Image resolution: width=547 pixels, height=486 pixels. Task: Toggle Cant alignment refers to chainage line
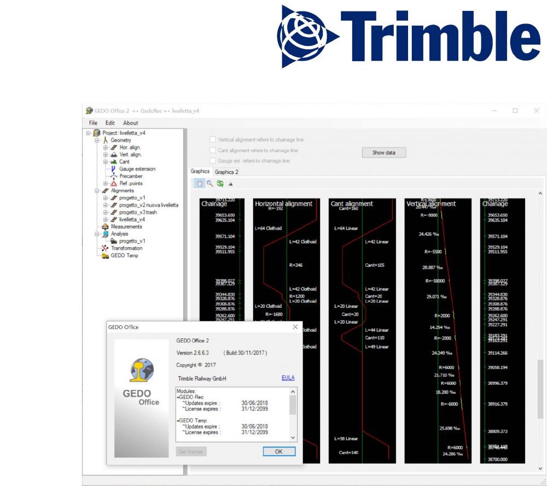213,150
